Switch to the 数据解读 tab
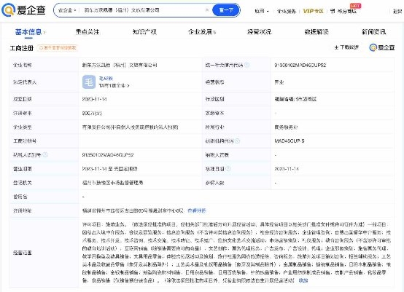Image resolution: width=404 pixels, height=292 pixels. (x=316, y=32)
